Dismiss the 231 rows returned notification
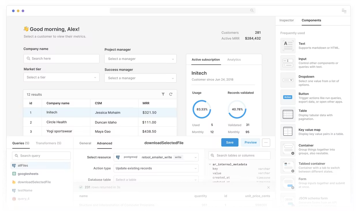The image size is (357, 214). [x=268, y=187]
